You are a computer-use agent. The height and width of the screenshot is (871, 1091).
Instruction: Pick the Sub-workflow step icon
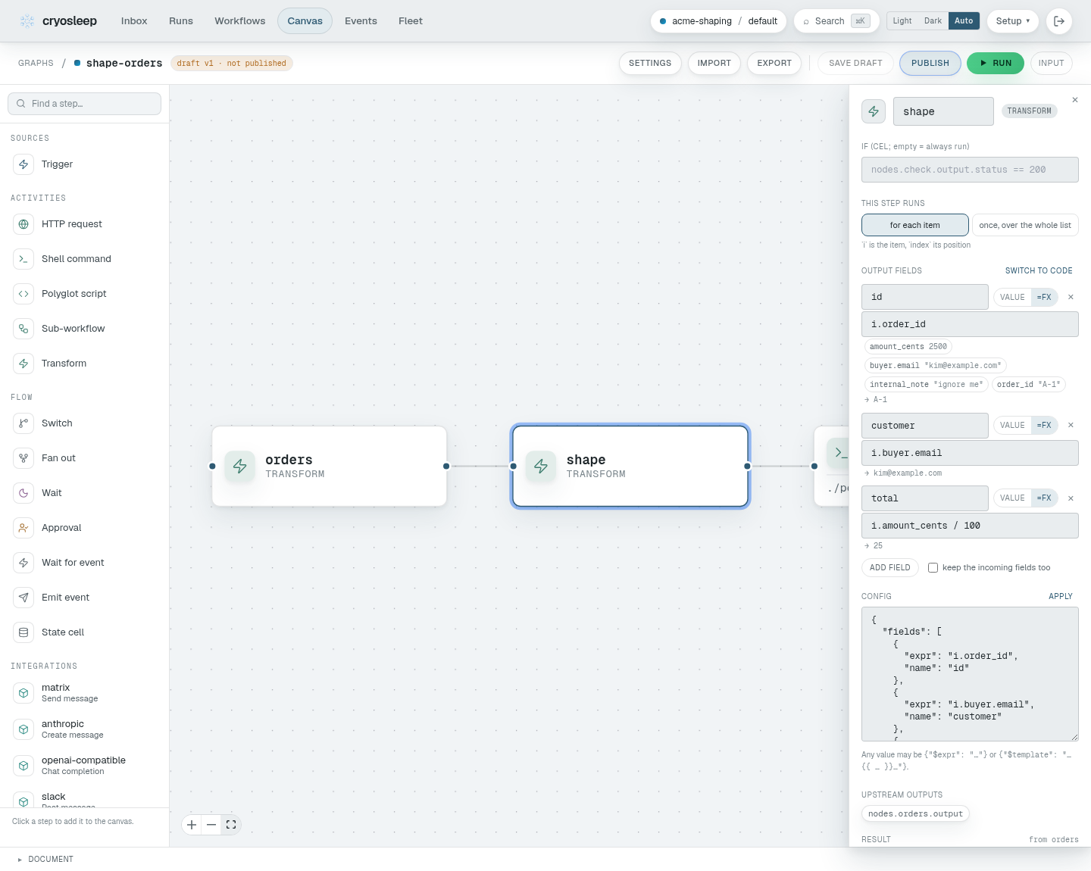click(23, 329)
